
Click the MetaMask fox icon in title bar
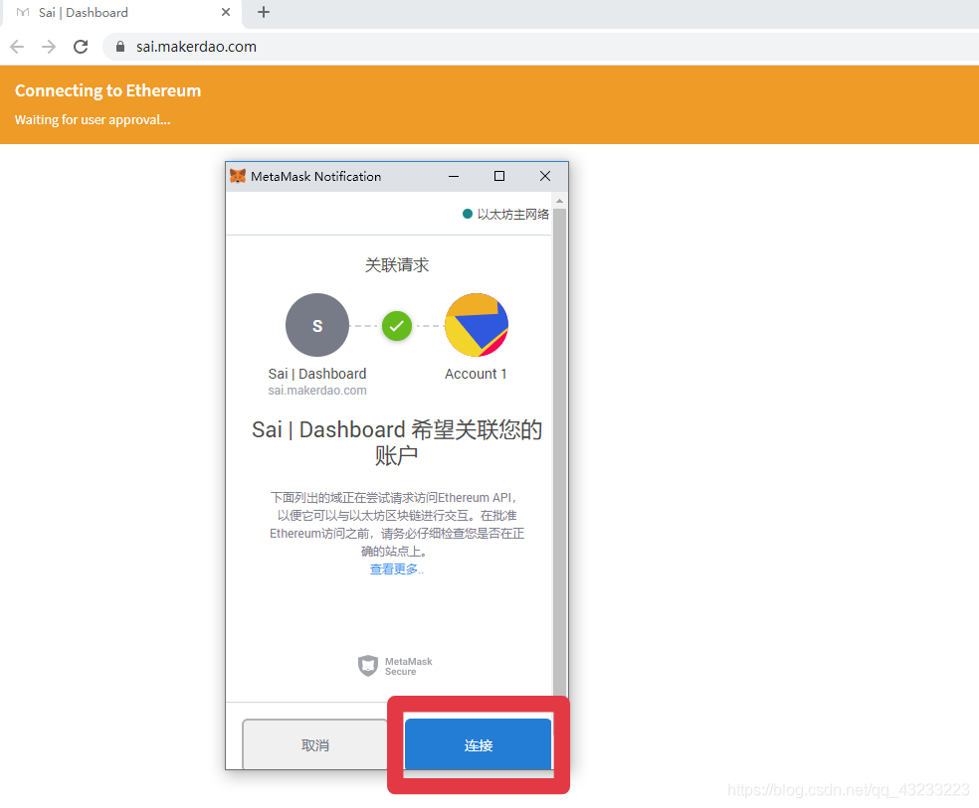coord(238,176)
